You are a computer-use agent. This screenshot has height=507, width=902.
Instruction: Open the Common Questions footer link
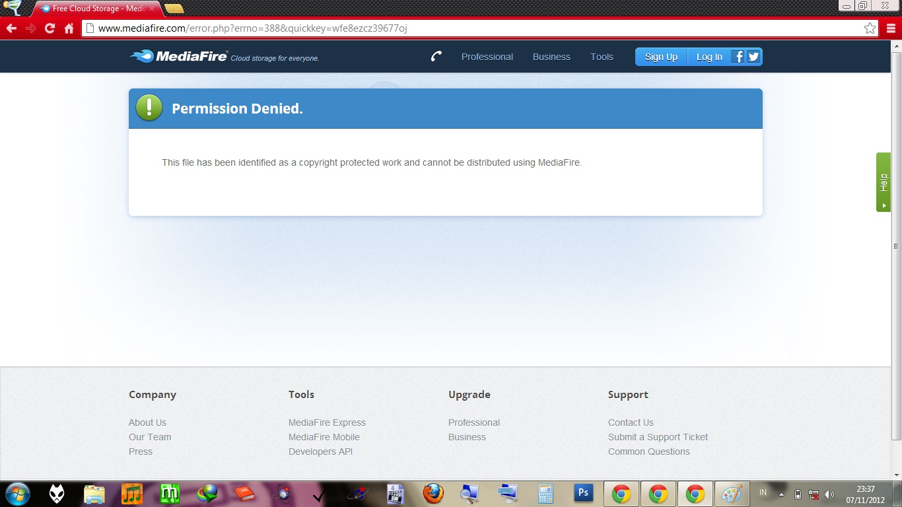tap(649, 452)
